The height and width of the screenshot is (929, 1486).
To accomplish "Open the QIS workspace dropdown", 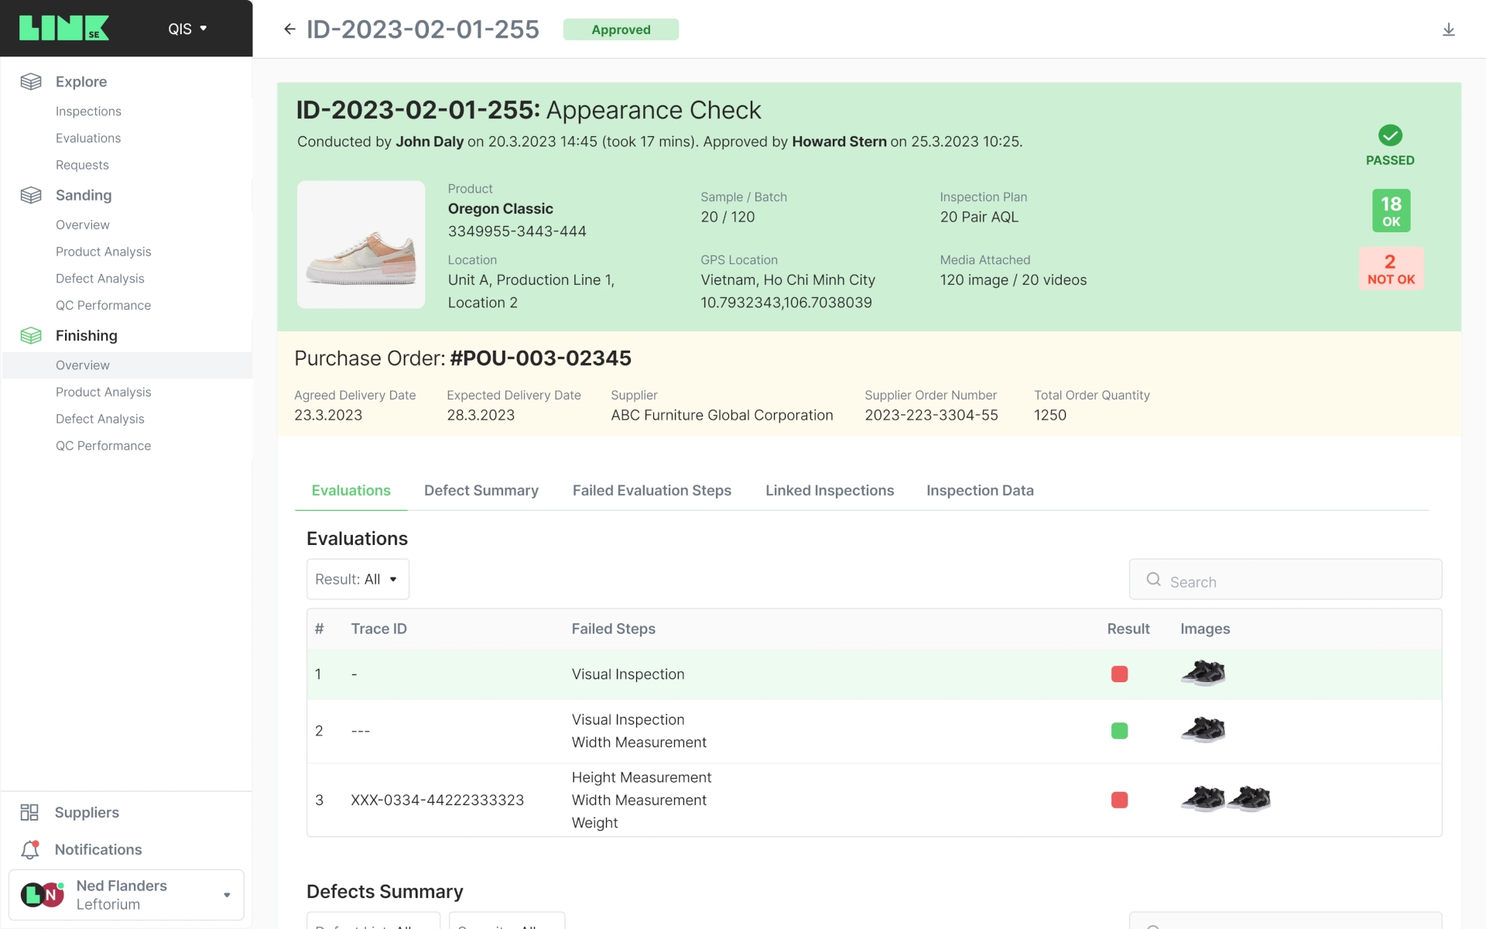I will pos(187,29).
